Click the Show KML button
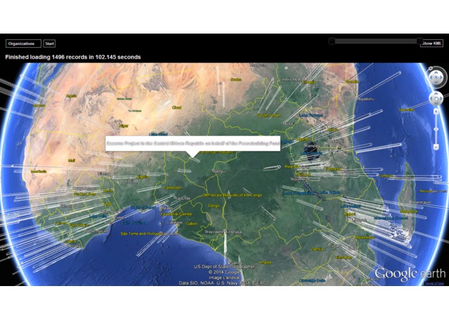This screenshot has height=319, width=449. 432,43
